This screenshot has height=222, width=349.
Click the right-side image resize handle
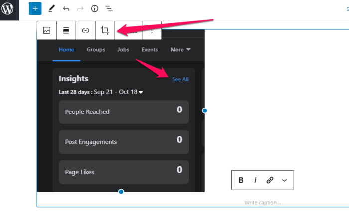[x=205, y=111]
